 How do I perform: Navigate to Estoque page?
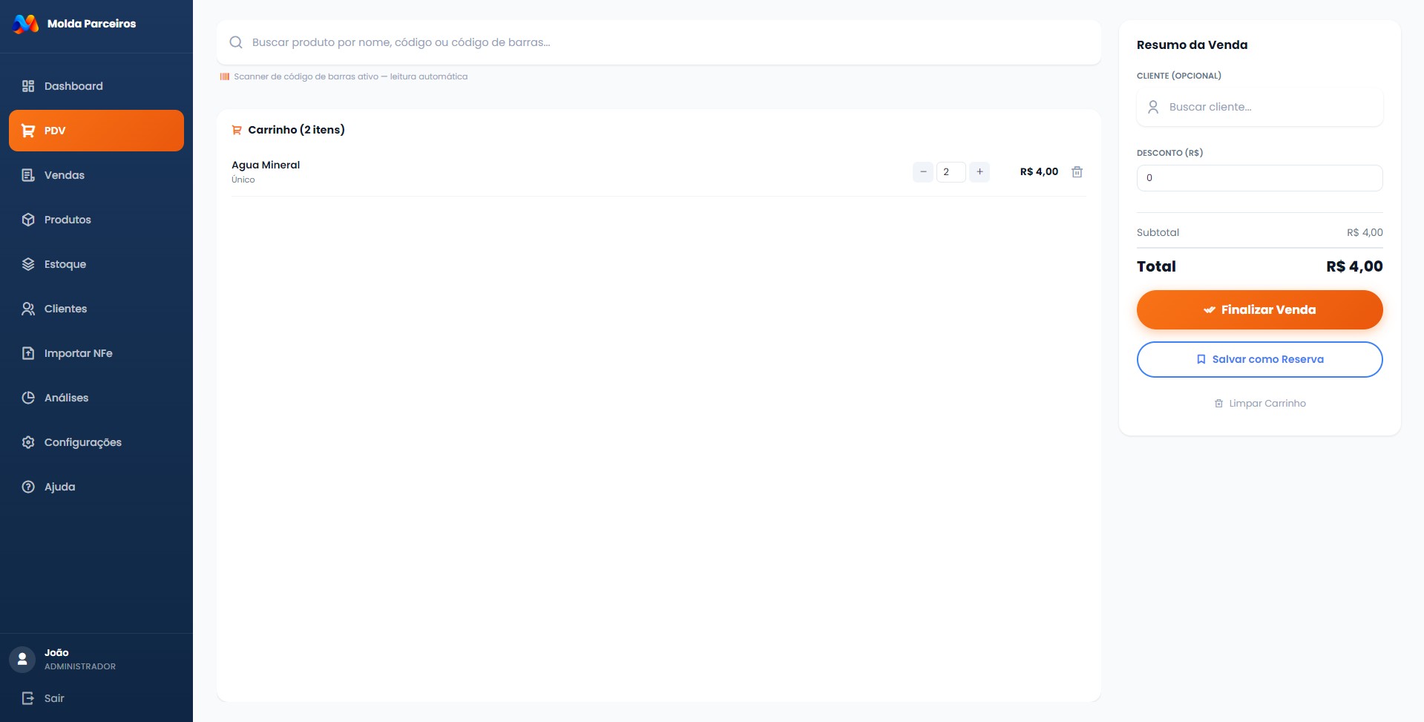[65, 264]
